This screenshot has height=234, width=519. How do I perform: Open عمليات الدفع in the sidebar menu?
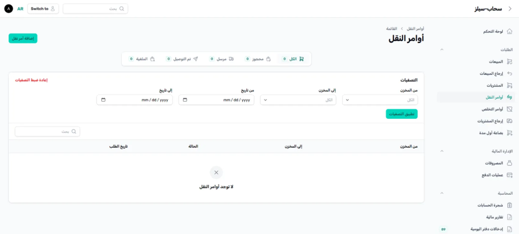[492, 175]
